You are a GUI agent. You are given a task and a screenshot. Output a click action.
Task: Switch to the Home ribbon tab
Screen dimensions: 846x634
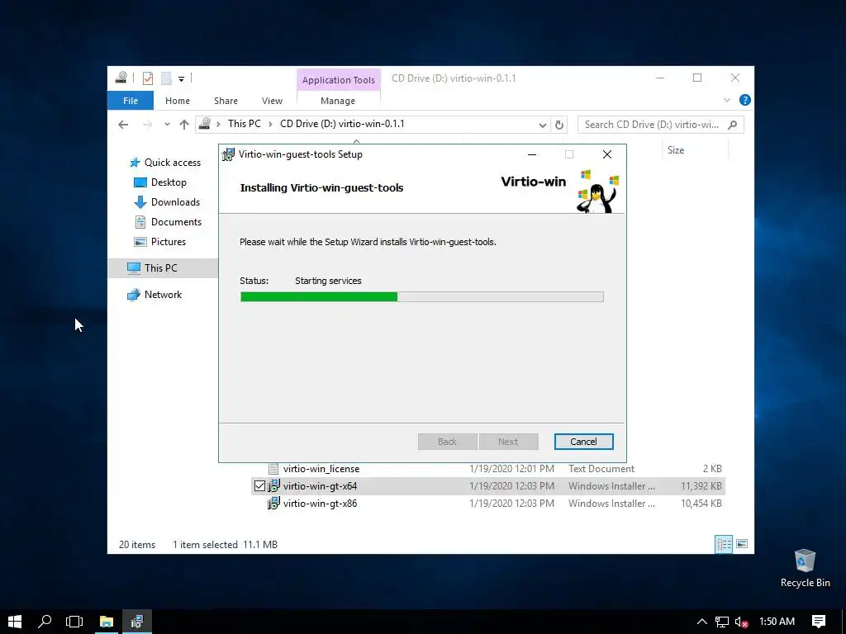[178, 101]
